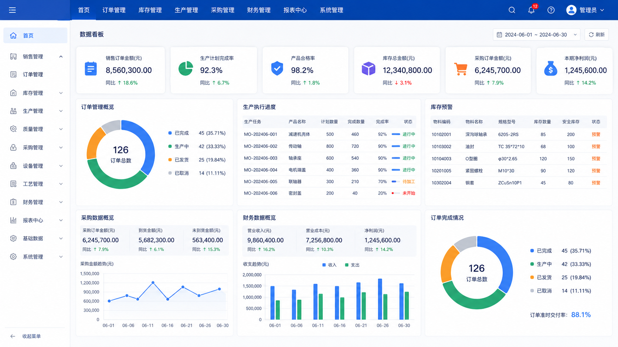
Task: Click the 系统管理 gear icon in sidebar
Action: click(13, 257)
